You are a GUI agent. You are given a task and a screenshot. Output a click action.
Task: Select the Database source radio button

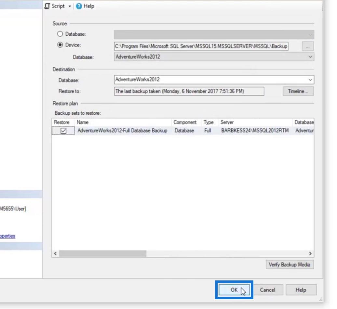pos(60,34)
